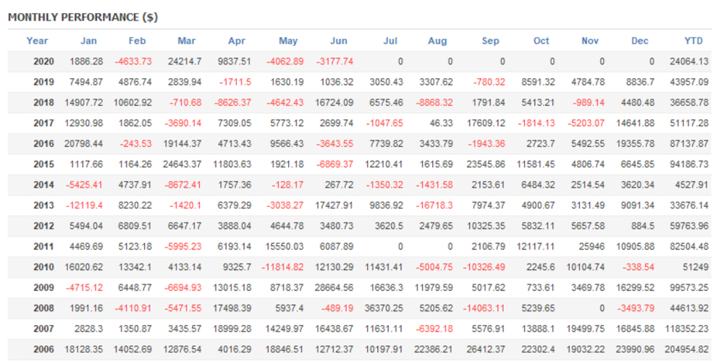Click the Monthly Performance ($) heading

coord(83,17)
